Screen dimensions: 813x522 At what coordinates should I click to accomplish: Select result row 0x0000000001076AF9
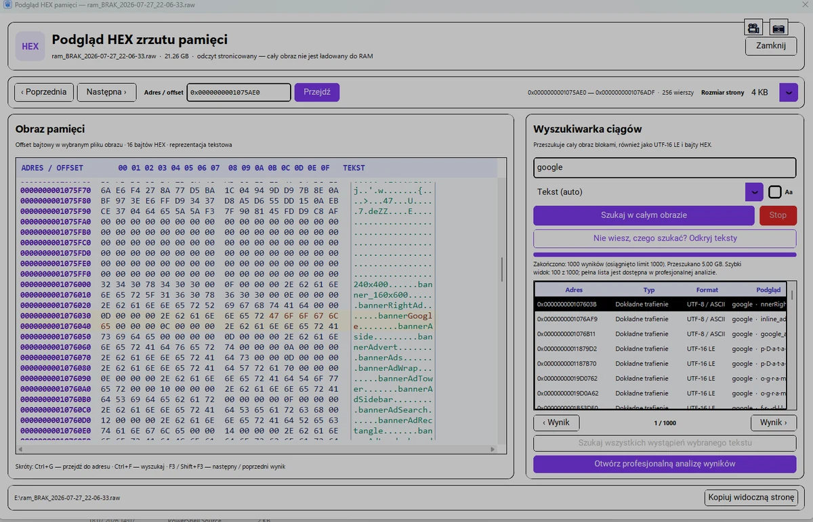click(x=661, y=319)
